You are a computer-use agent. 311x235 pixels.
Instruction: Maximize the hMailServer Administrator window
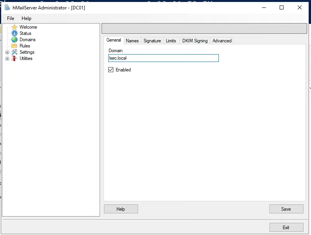[x=282, y=8]
